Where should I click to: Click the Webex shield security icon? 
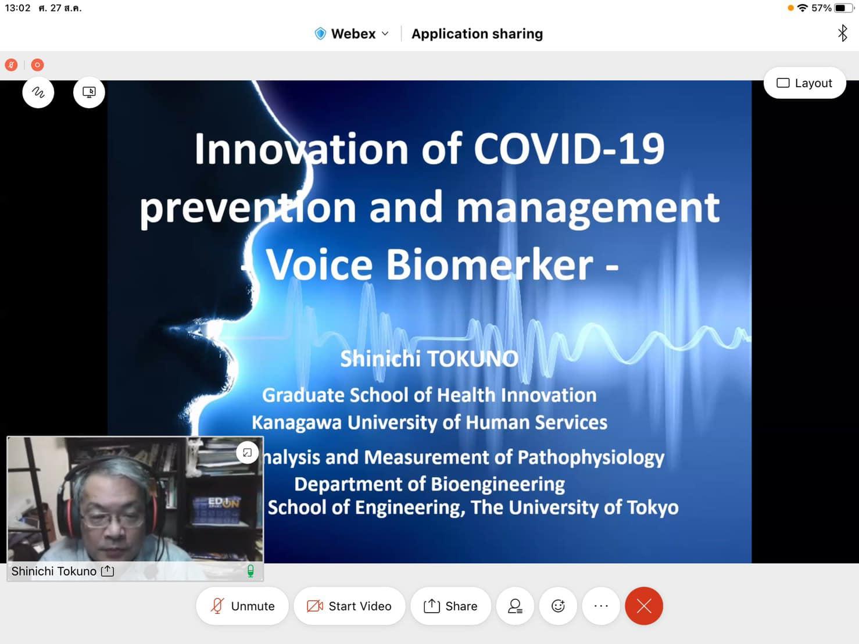[320, 34]
